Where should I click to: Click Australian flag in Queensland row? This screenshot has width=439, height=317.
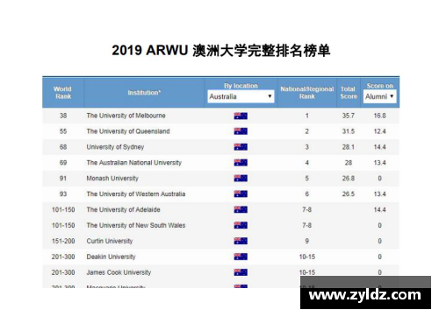click(241, 131)
